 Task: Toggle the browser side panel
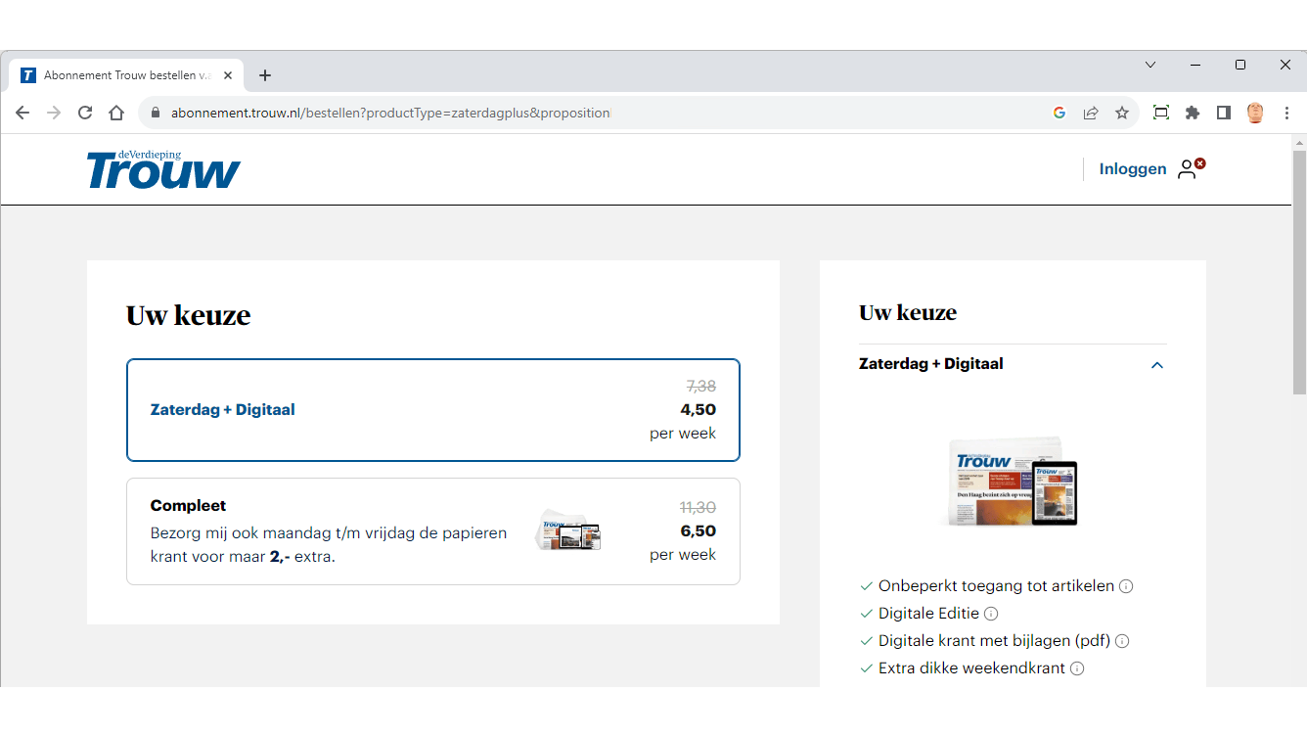(x=1224, y=113)
